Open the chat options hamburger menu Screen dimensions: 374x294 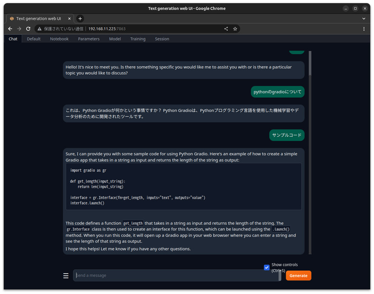(x=65, y=275)
